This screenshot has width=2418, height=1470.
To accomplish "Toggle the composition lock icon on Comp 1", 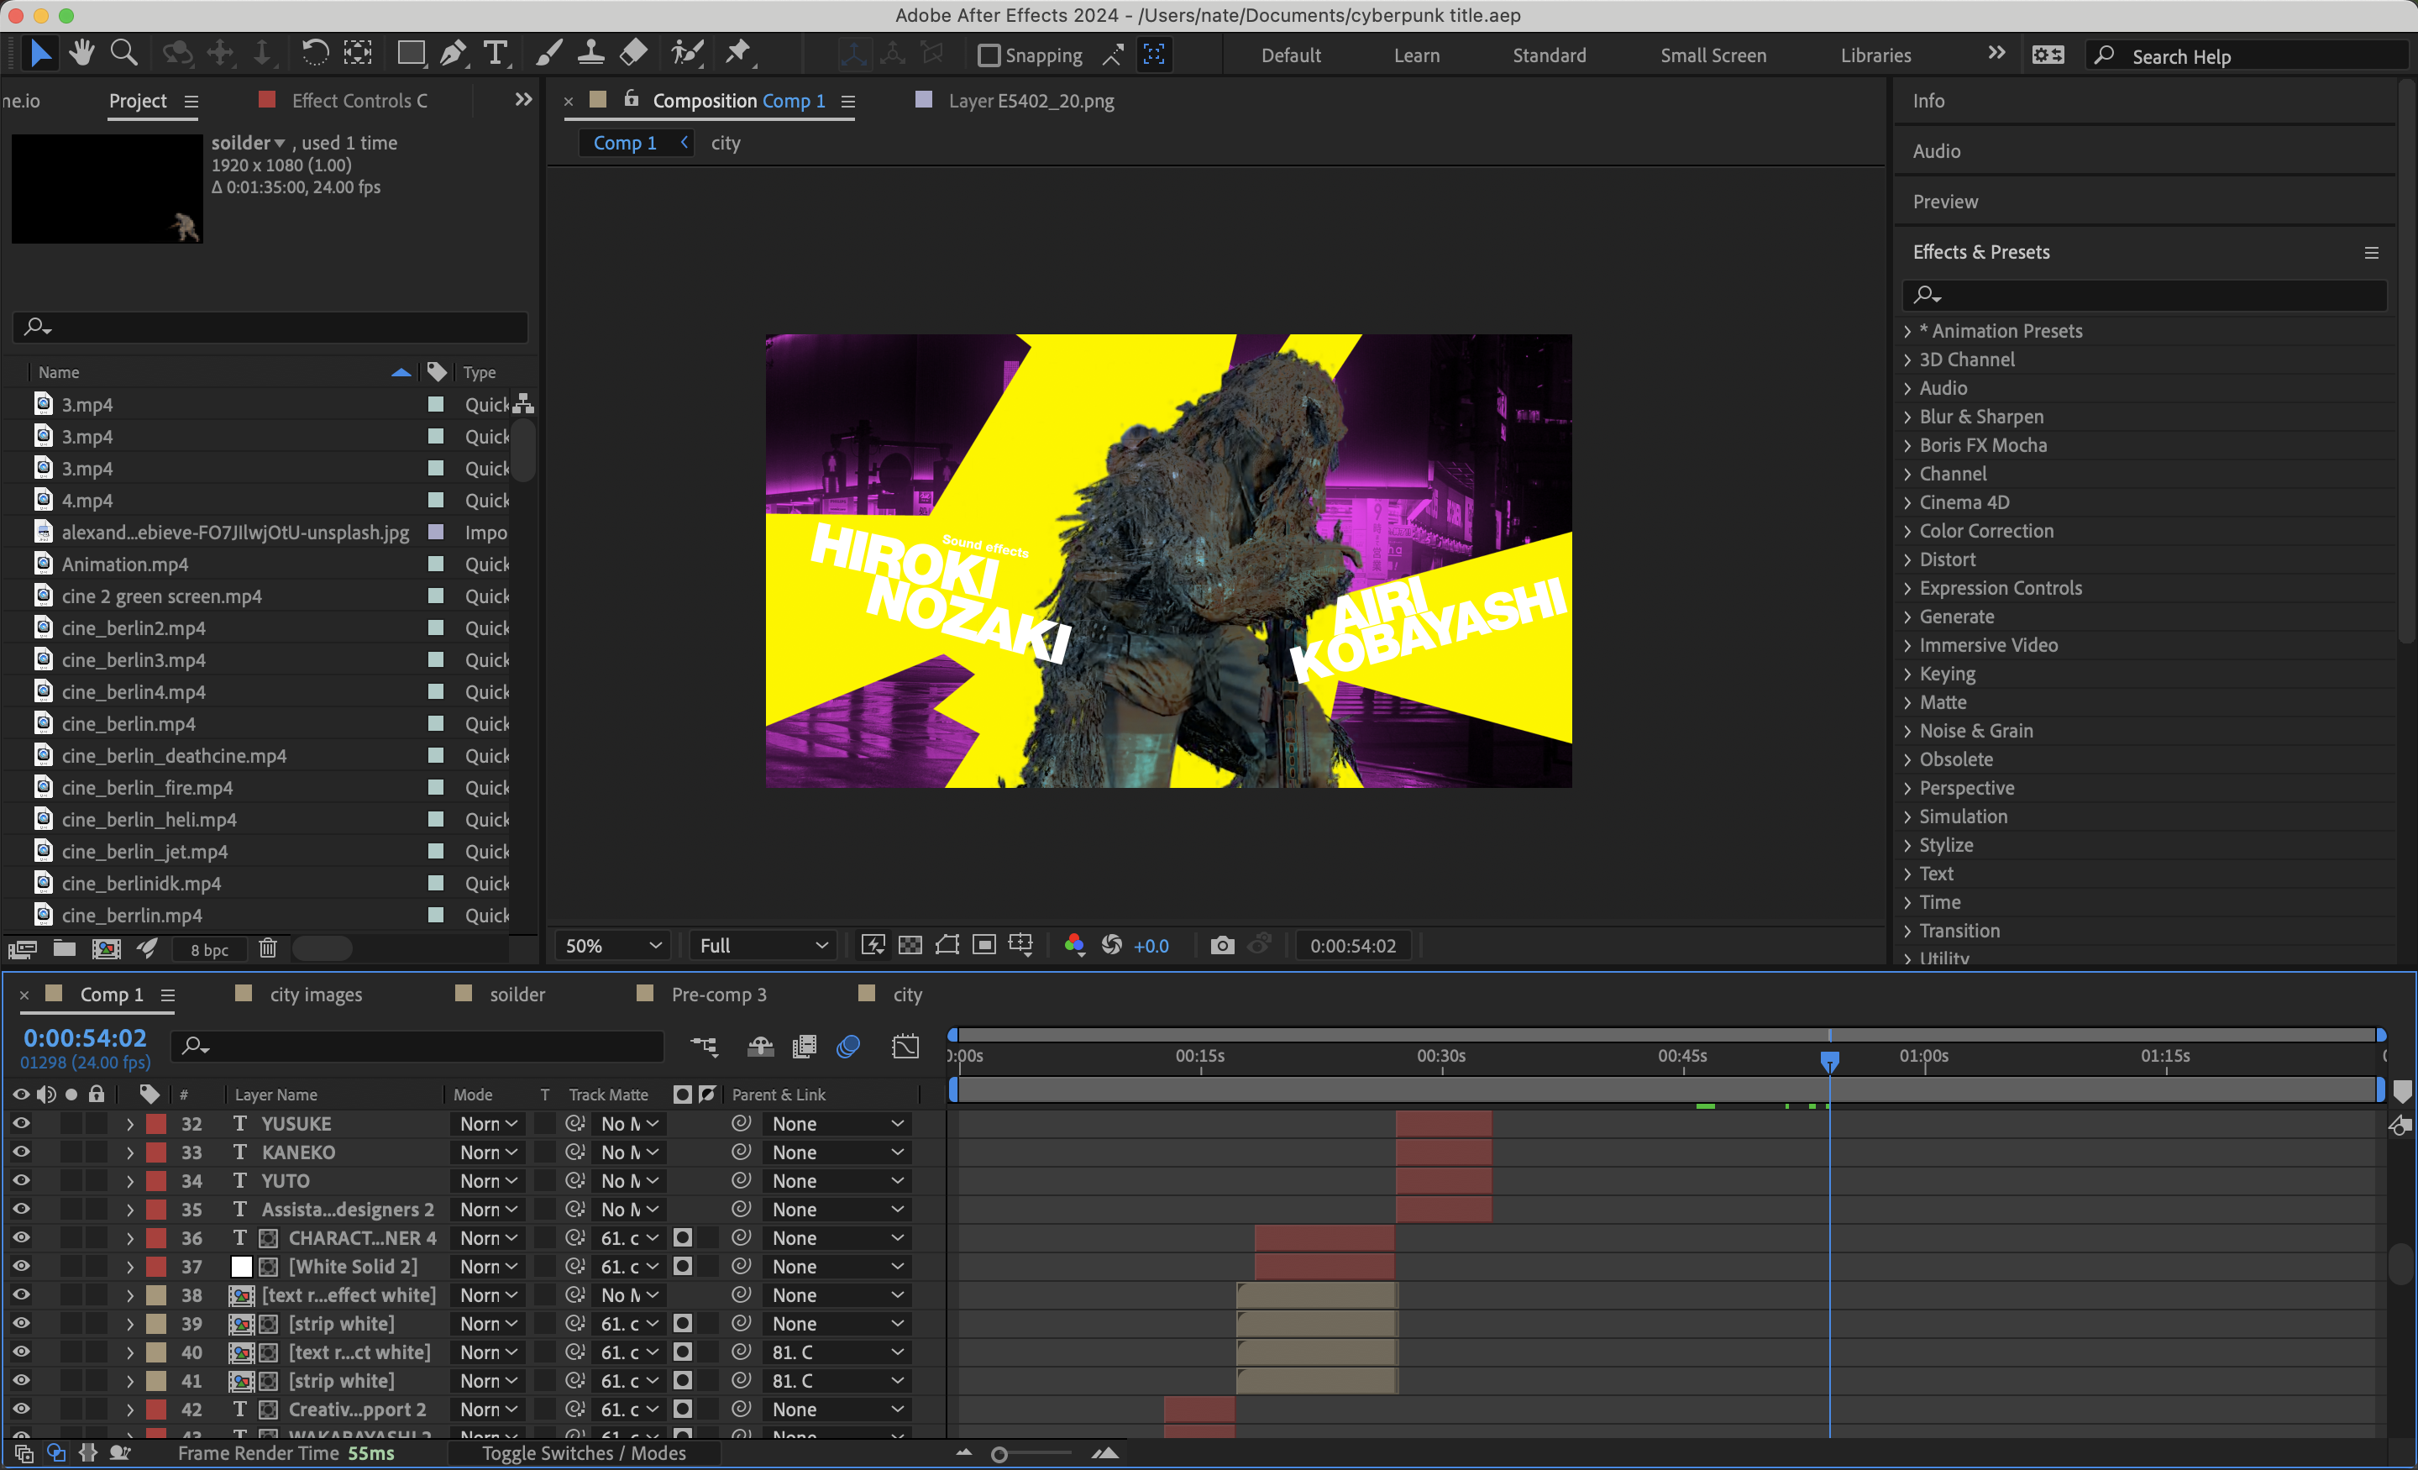I will [x=632, y=99].
